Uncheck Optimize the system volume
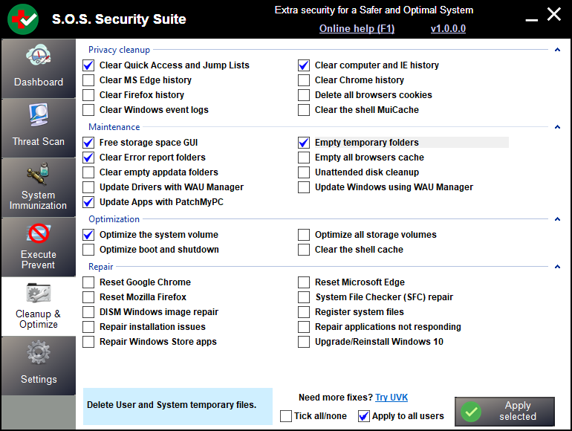The width and height of the screenshot is (572, 431). tap(88, 235)
